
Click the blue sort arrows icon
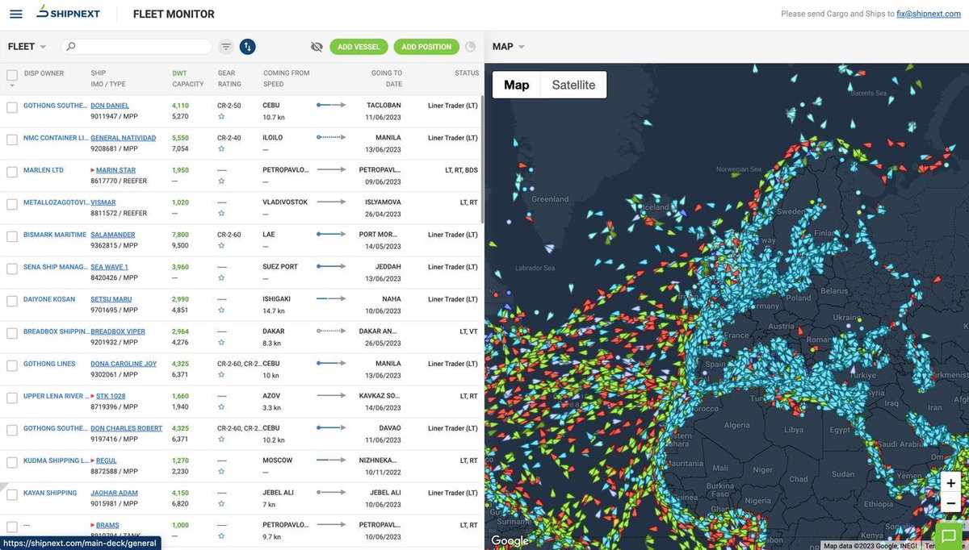tap(248, 47)
